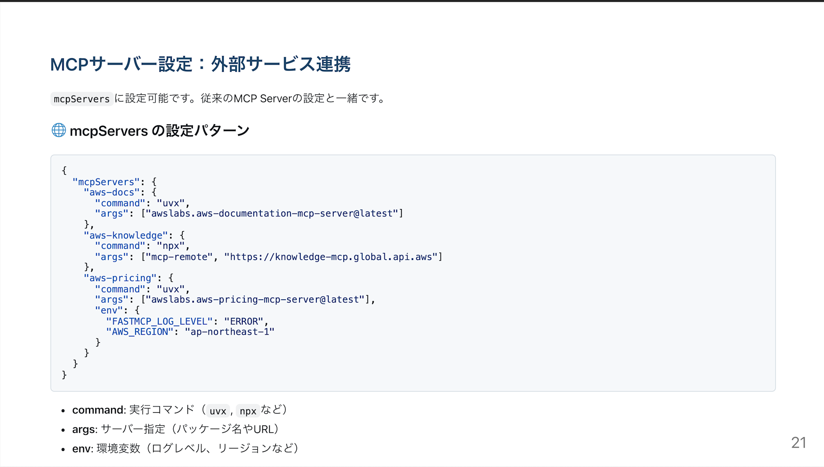Click the slide title MCPサーバー設定：外部サービス連携
The height and width of the screenshot is (467, 824).
pyautogui.click(x=200, y=64)
